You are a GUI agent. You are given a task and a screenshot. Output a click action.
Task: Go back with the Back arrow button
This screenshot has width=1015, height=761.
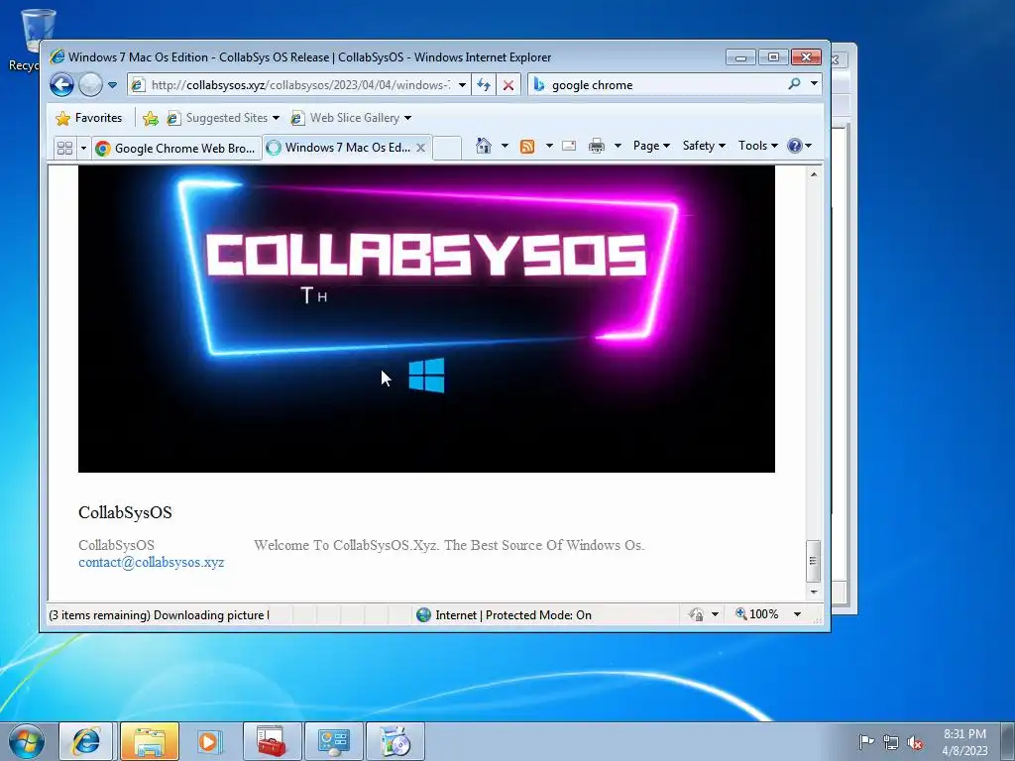pyautogui.click(x=62, y=85)
